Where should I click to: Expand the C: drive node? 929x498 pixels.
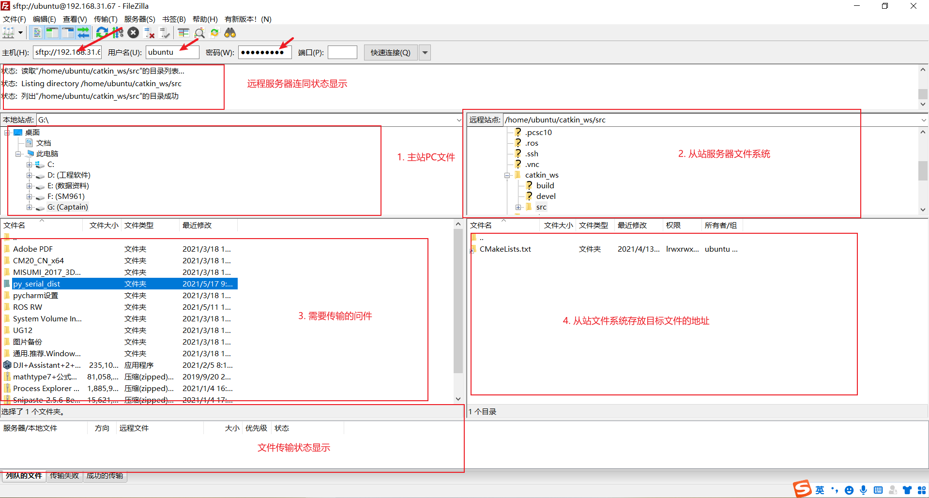coord(30,165)
